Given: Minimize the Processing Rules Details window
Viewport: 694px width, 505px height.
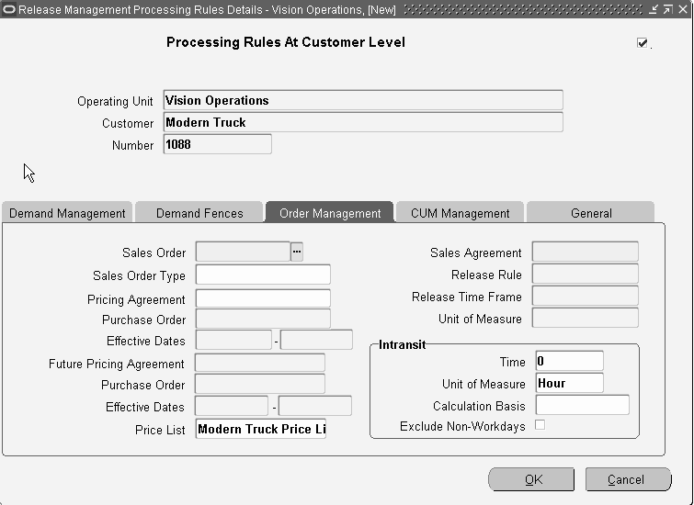Looking at the screenshot, I should (x=654, y=9).
